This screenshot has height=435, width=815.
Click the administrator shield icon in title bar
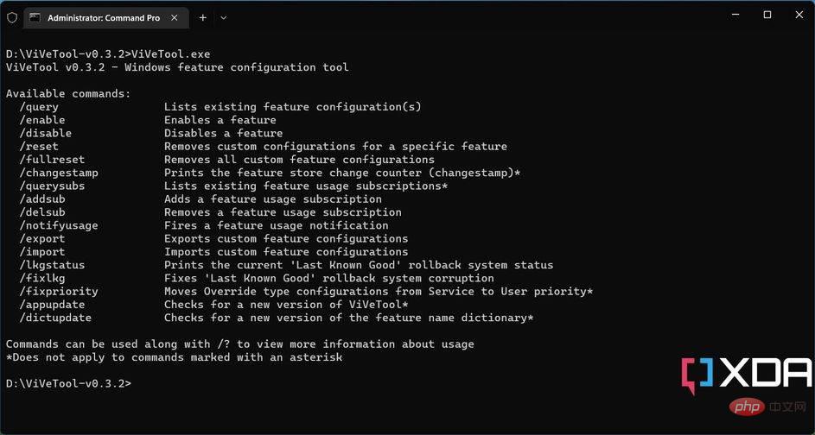(12, 17)
